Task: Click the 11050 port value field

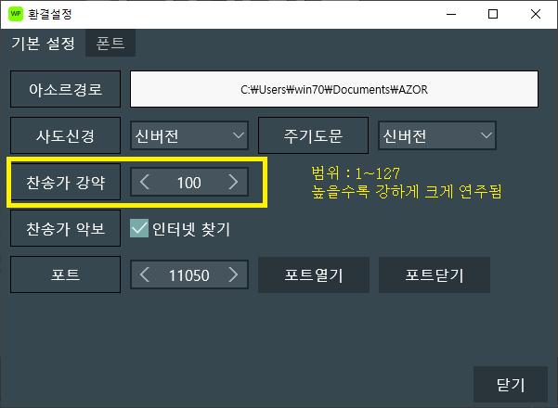Action: [188, 274]
